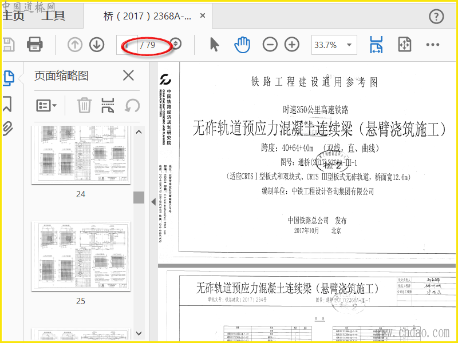Click the page up/down stepper after /79
This screenshot has height=343, width=458.
point(176,44)
